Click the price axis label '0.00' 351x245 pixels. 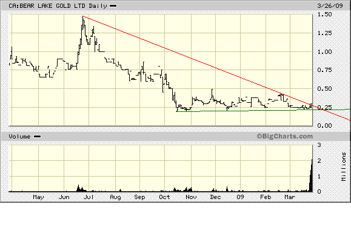pyautogui.click(x=324, y=125)
